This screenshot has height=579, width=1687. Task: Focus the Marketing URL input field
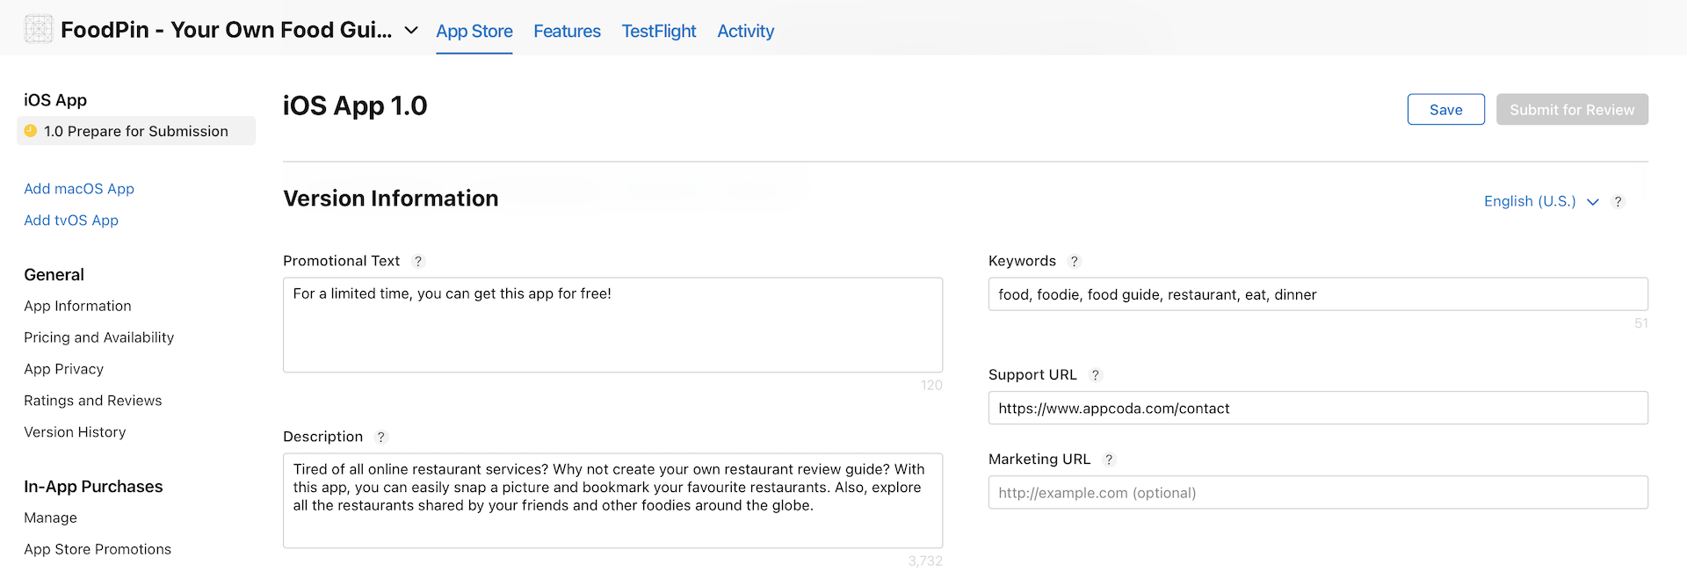click(1317, 493)
